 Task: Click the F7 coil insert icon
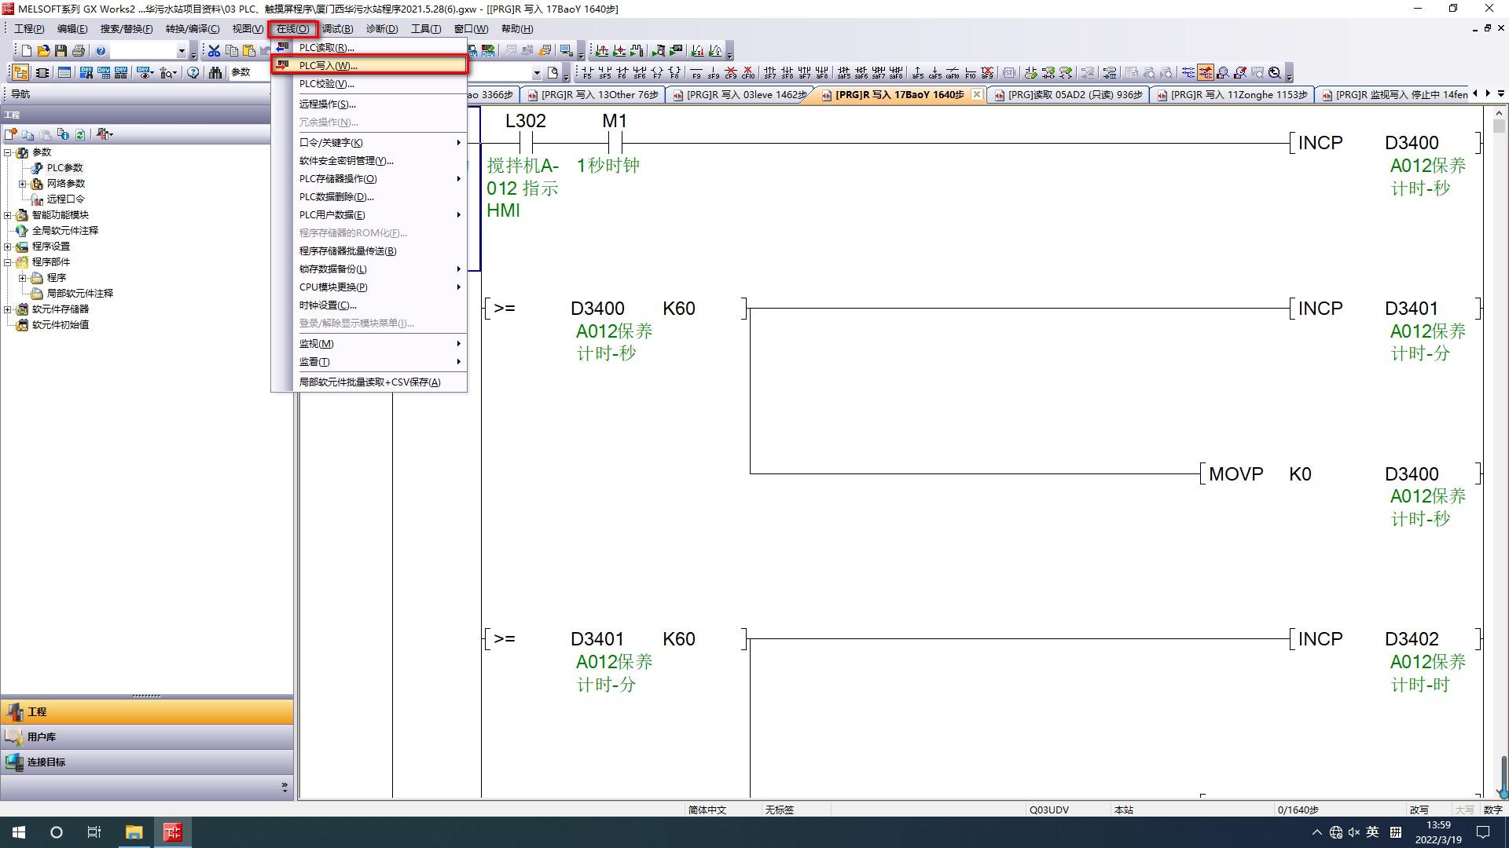point(657,73)
